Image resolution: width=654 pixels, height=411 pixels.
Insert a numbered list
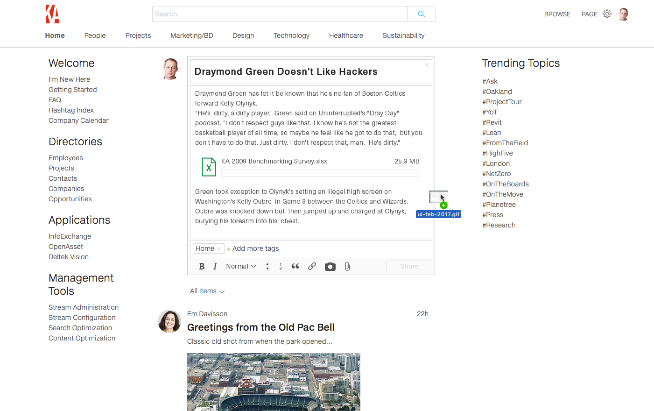click(x=281, y=266)
